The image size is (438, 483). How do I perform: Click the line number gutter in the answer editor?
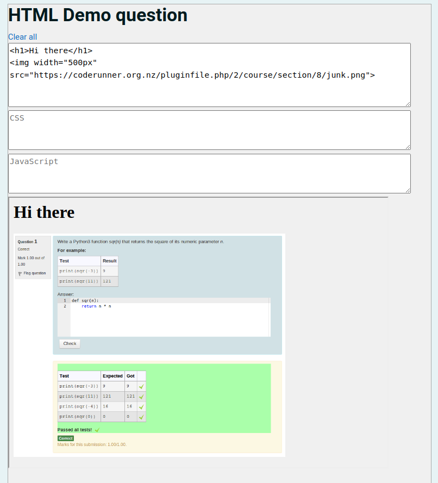click(64, 303)
